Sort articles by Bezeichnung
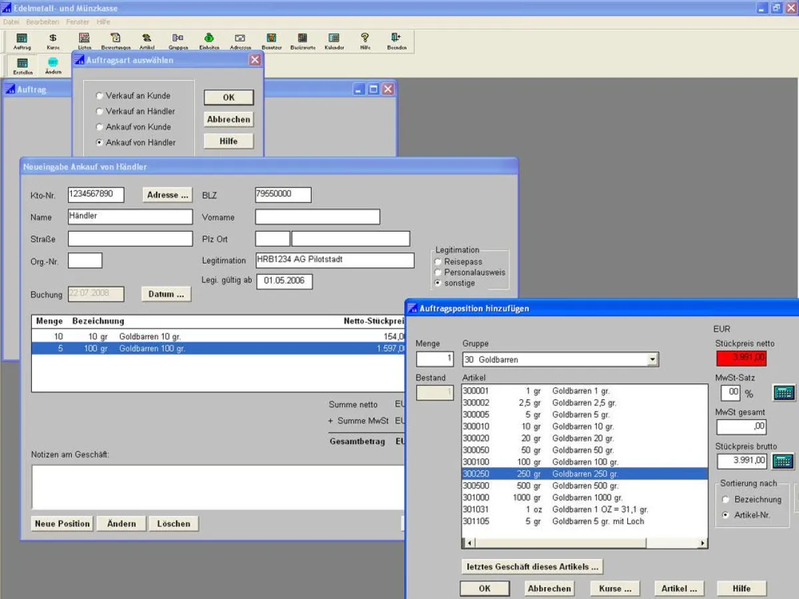The image size is (799, 599). coord(726,499)
